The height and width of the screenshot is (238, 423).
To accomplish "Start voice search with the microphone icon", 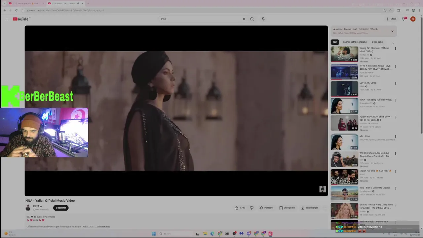I will [x=263, y=19].
